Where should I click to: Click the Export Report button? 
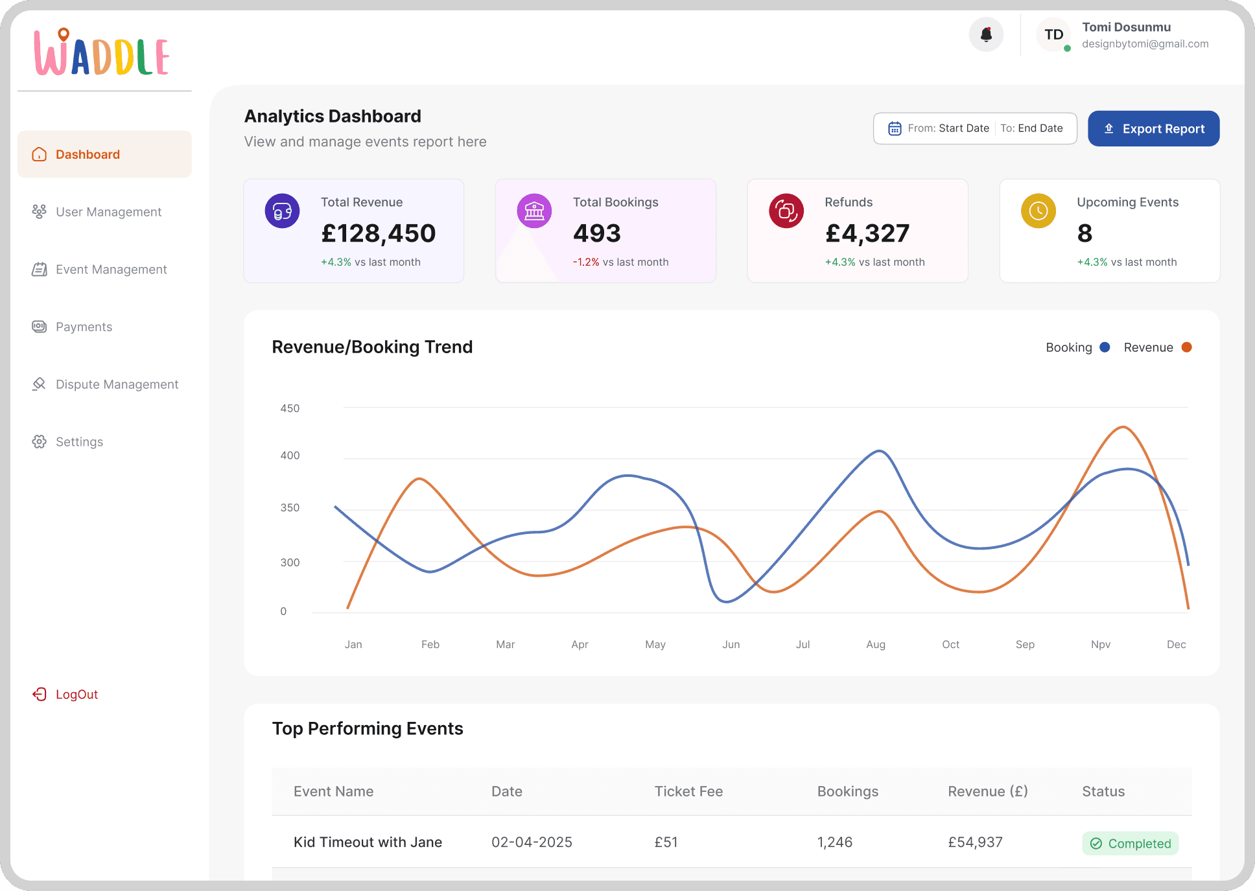[x=1154, y=128]
